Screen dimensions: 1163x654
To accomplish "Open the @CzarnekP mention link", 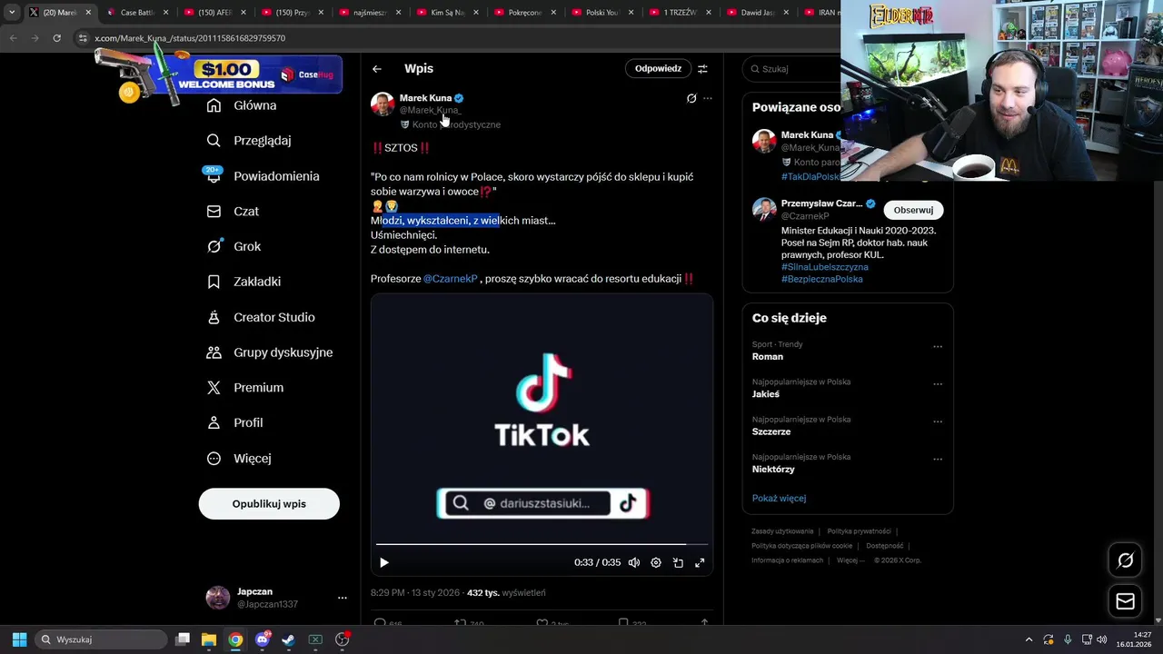I will coord(451,279).
